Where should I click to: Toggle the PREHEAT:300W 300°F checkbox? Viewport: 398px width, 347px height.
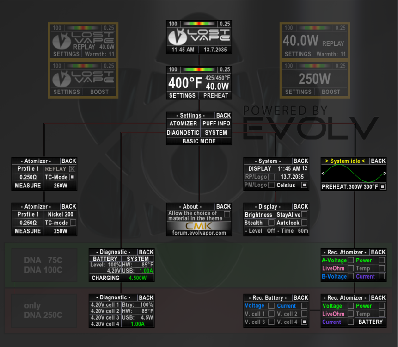click(383, 187)
